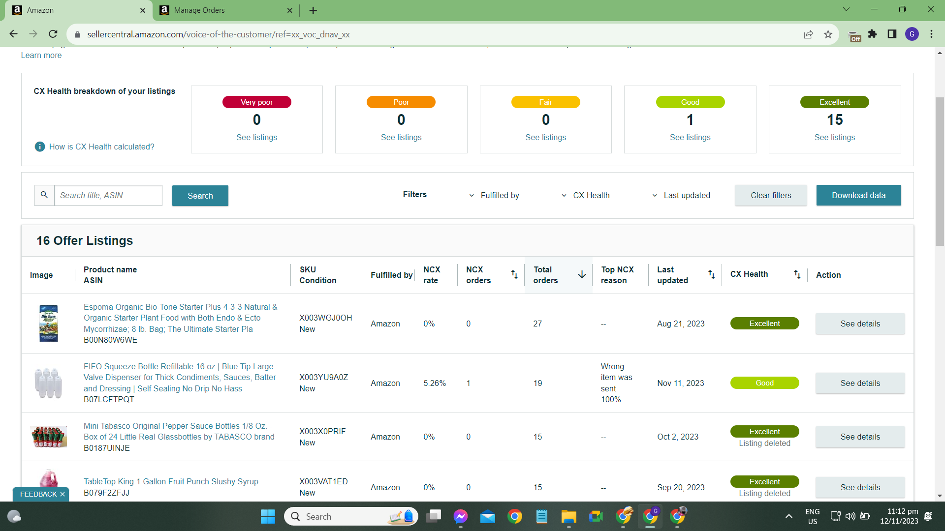
Task: Click the Espoma Bio-Tone product thumbnail
Action: [48, 324]
